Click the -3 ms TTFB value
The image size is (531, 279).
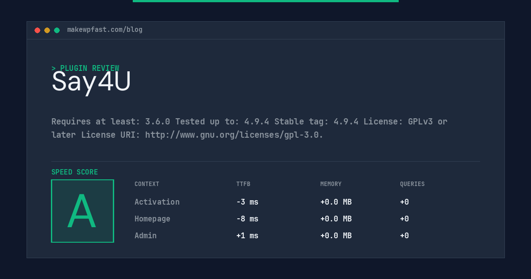point(247,202)
